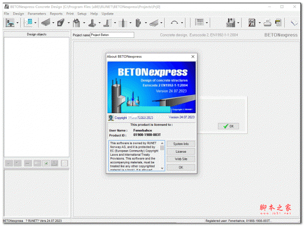Open the dropdown arrow next to the first toolbar icon
Image resolution: width=304 pixels, height=226 pixels.
pos(18,23)
